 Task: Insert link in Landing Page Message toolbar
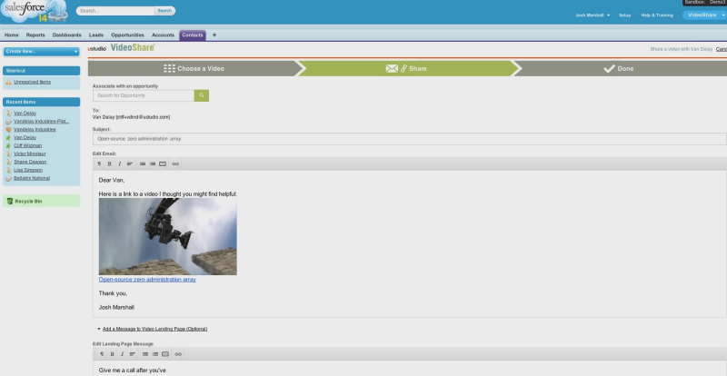pyautogui.click(x=178, y=353)
